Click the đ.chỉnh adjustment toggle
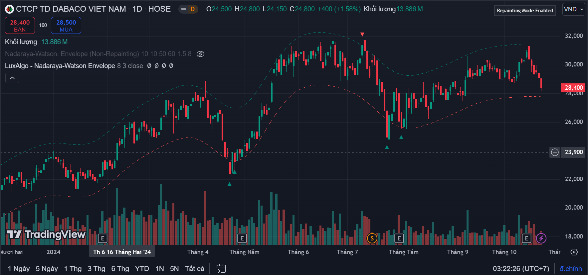Viewport: 588px width, 275px height. tap(571, 269)
